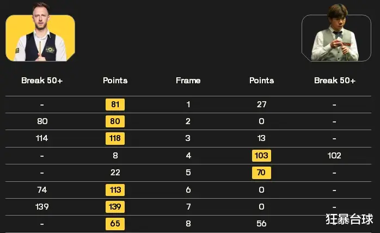Click the right Points column header
Screen dimensions: 380x233
click(x=261, y=81)
